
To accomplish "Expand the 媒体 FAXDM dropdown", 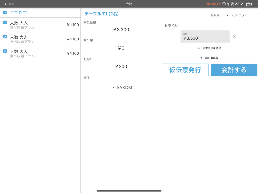I will [x=122, y=88].
